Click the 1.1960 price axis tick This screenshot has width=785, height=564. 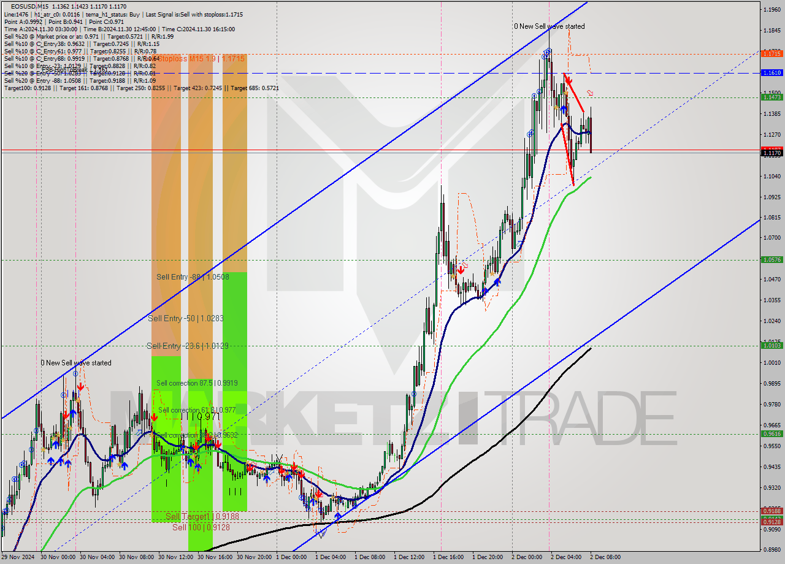pos(772,10)
